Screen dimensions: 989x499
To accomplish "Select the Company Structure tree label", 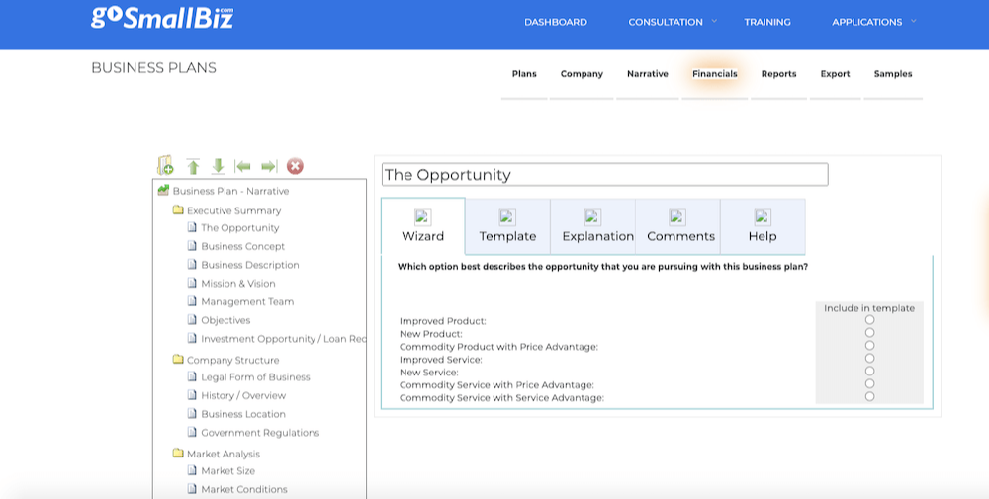I will click(232, 361).
